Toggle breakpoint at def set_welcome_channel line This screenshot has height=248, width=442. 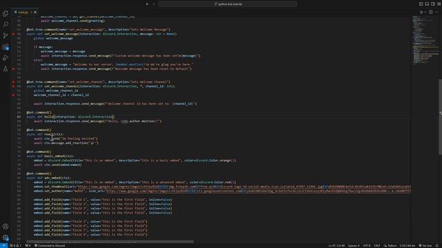[x=13, y=86]
